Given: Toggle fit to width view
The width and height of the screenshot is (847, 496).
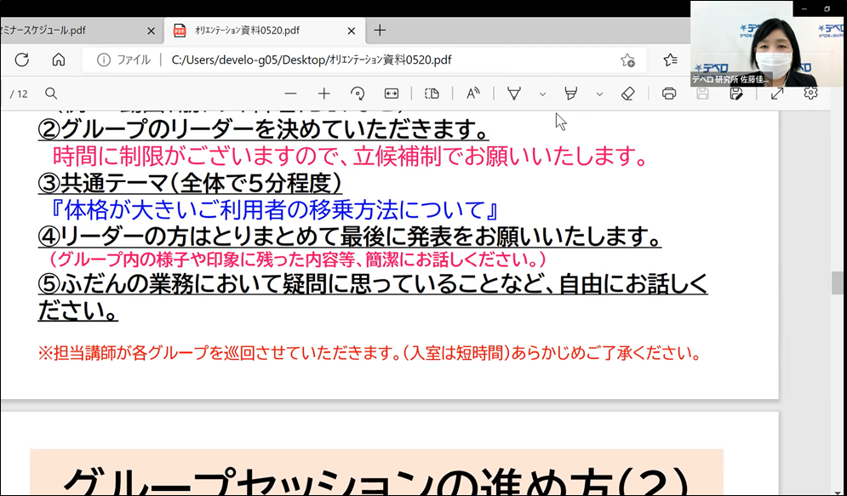Looking at the screenshot, I should 392,94.
